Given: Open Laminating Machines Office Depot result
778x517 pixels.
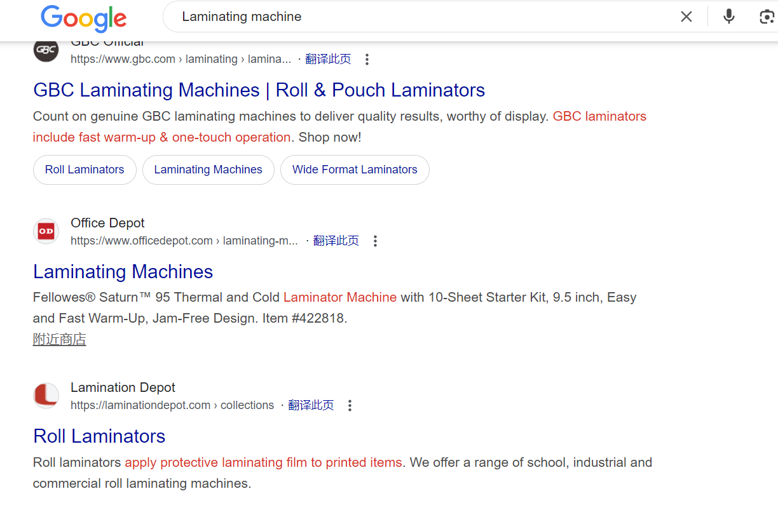Looking at the screenshot, I should (123, 272).
